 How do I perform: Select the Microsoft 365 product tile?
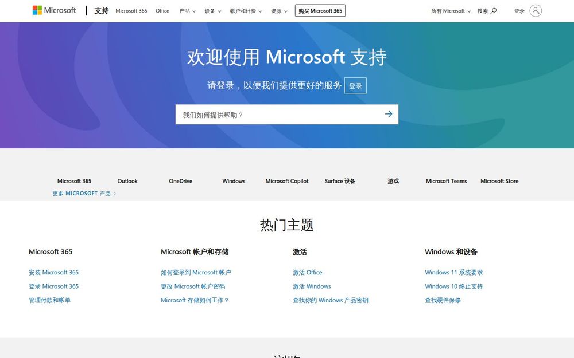[x=74, y=181]
